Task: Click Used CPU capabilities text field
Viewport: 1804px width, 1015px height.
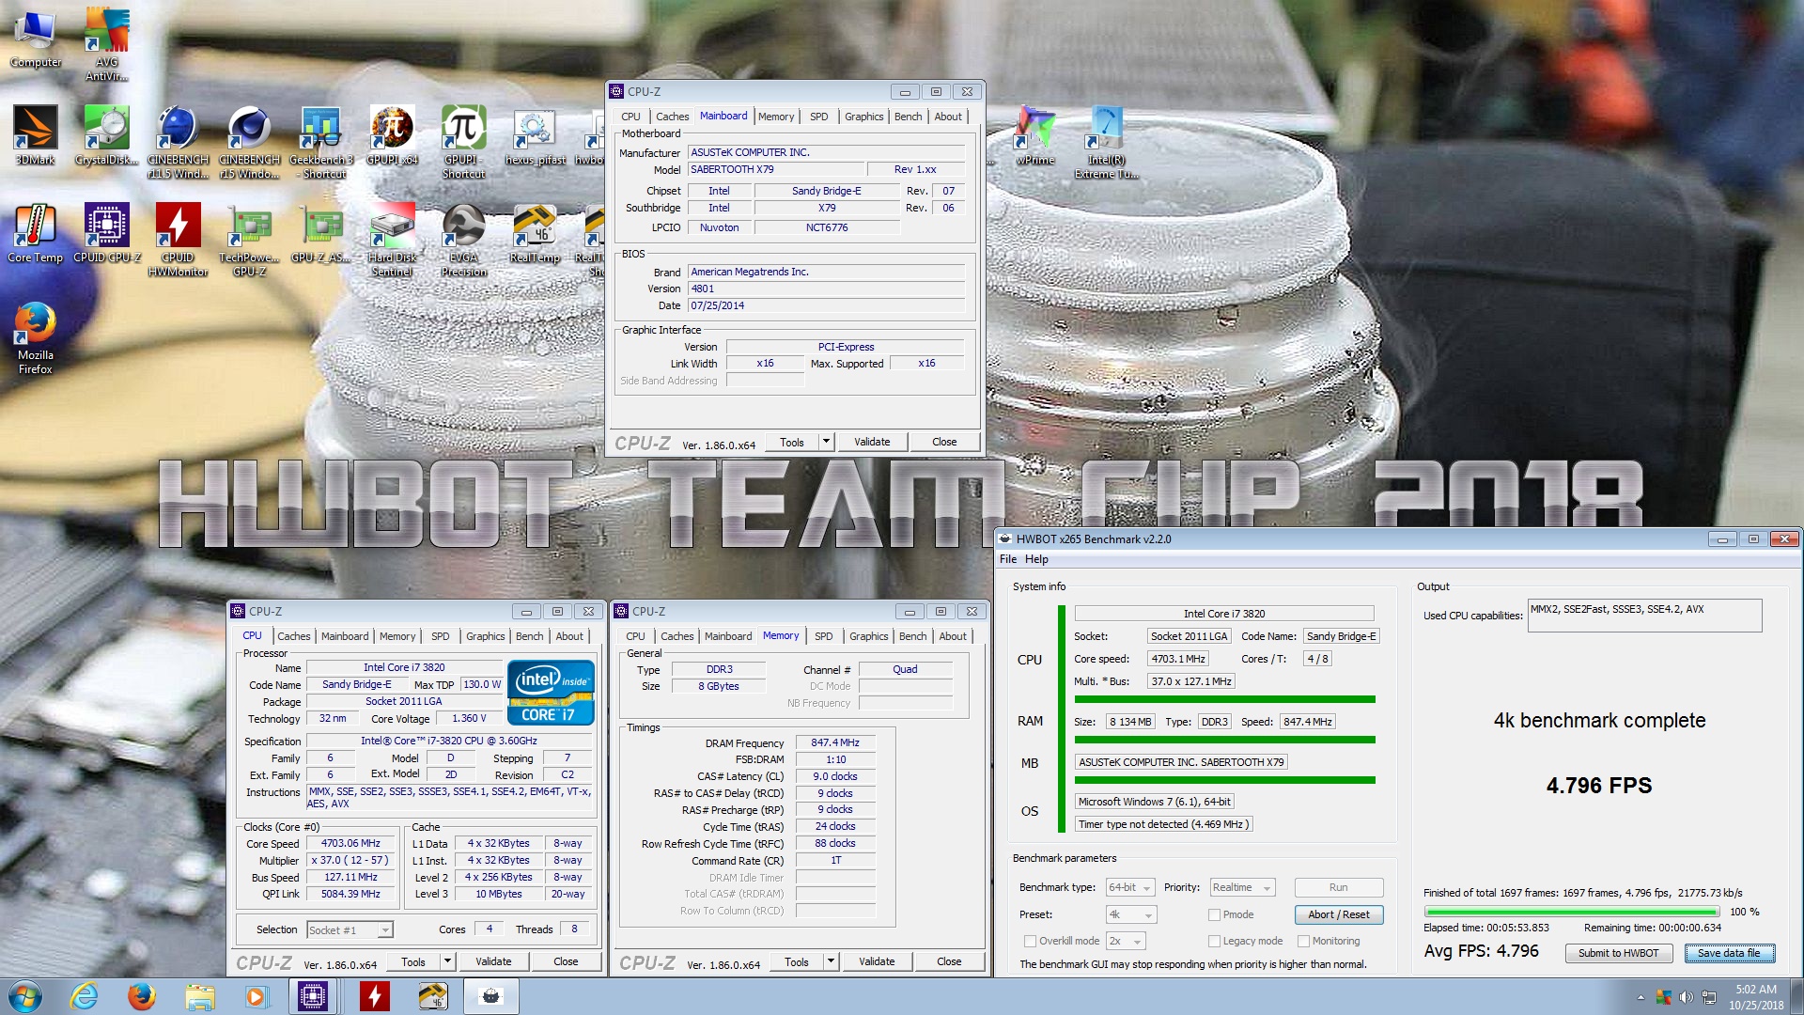Action: click(x=1644, y=616)
